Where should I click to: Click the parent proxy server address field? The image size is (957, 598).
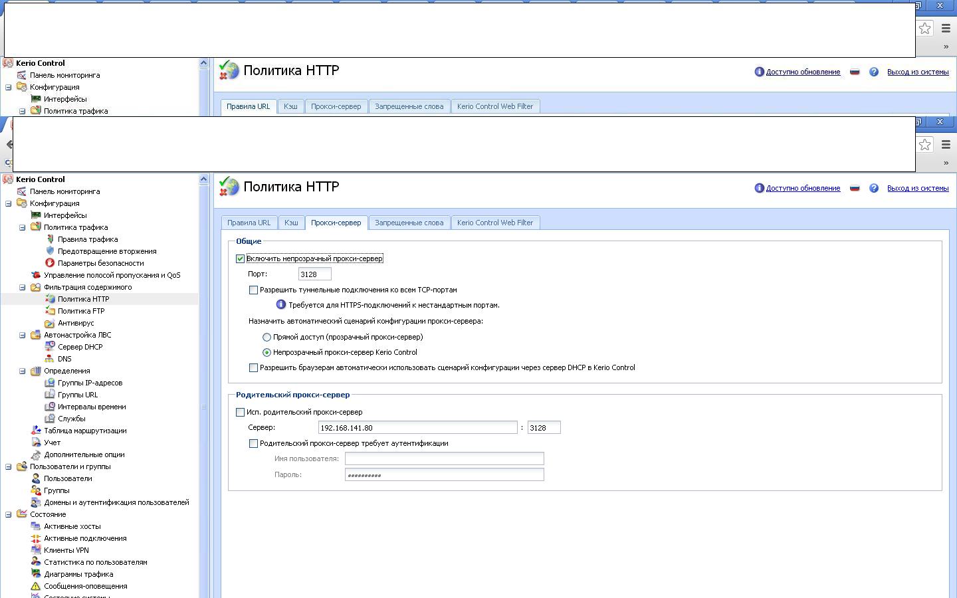pos(417,428)
